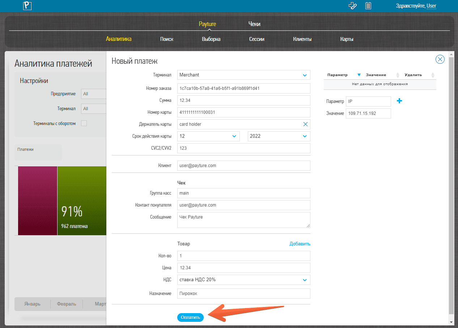Viewport: 458px width, 328px height.
Task: Switch to the Payture top tab
Action: tap(207, 24)
